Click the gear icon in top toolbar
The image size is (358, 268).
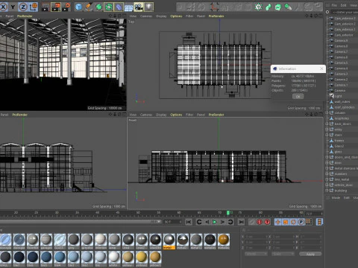point(258,7)
